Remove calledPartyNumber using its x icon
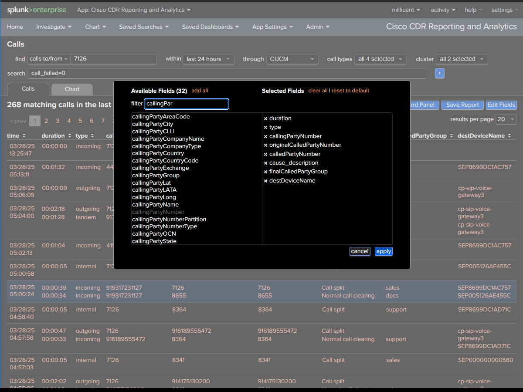Image resolution: width=523 pixels, height=392 pixels. 265,154
